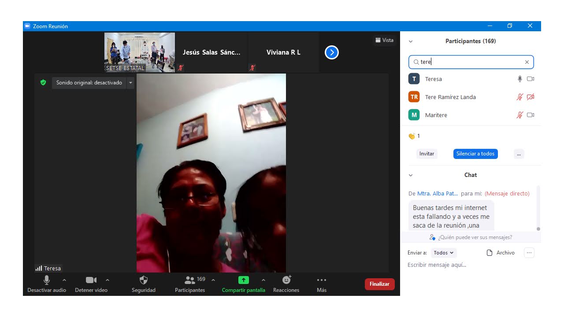Viewport: 564px width, 317px height.
Task: Select Tere Ramírez Landa in the list
Action: (x=471, y=97)
